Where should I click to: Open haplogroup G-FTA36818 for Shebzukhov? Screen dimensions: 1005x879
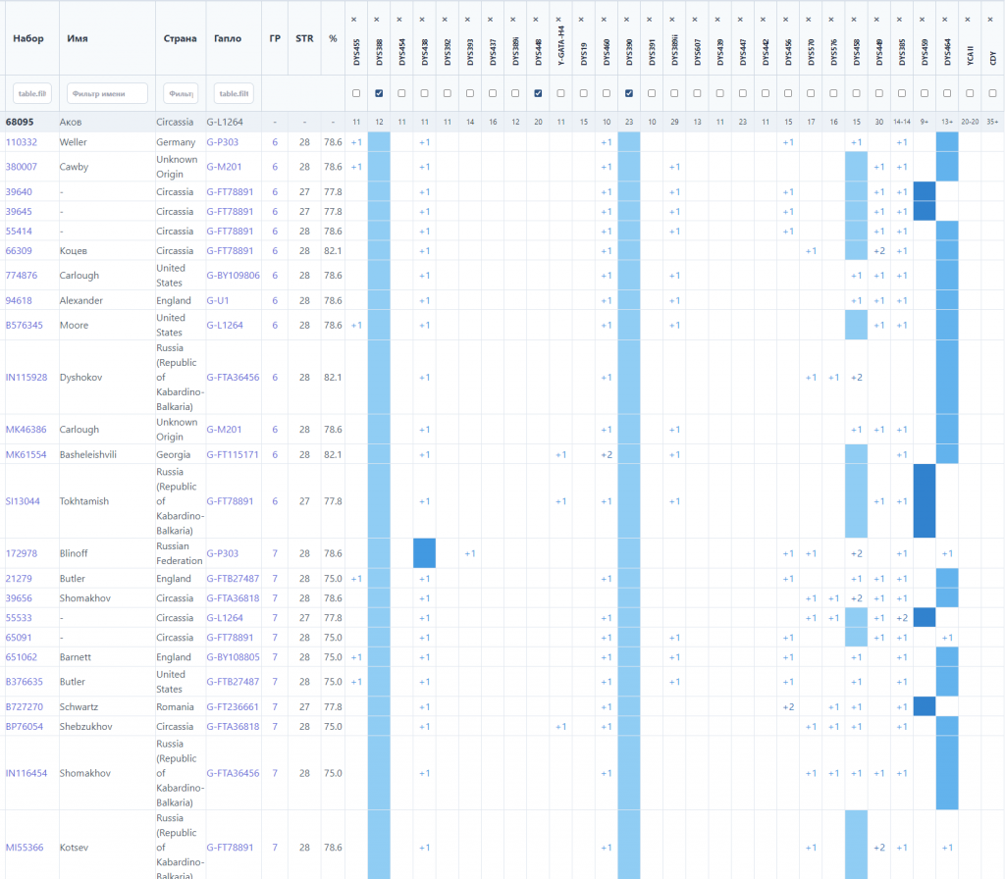[x=233, y=727]
